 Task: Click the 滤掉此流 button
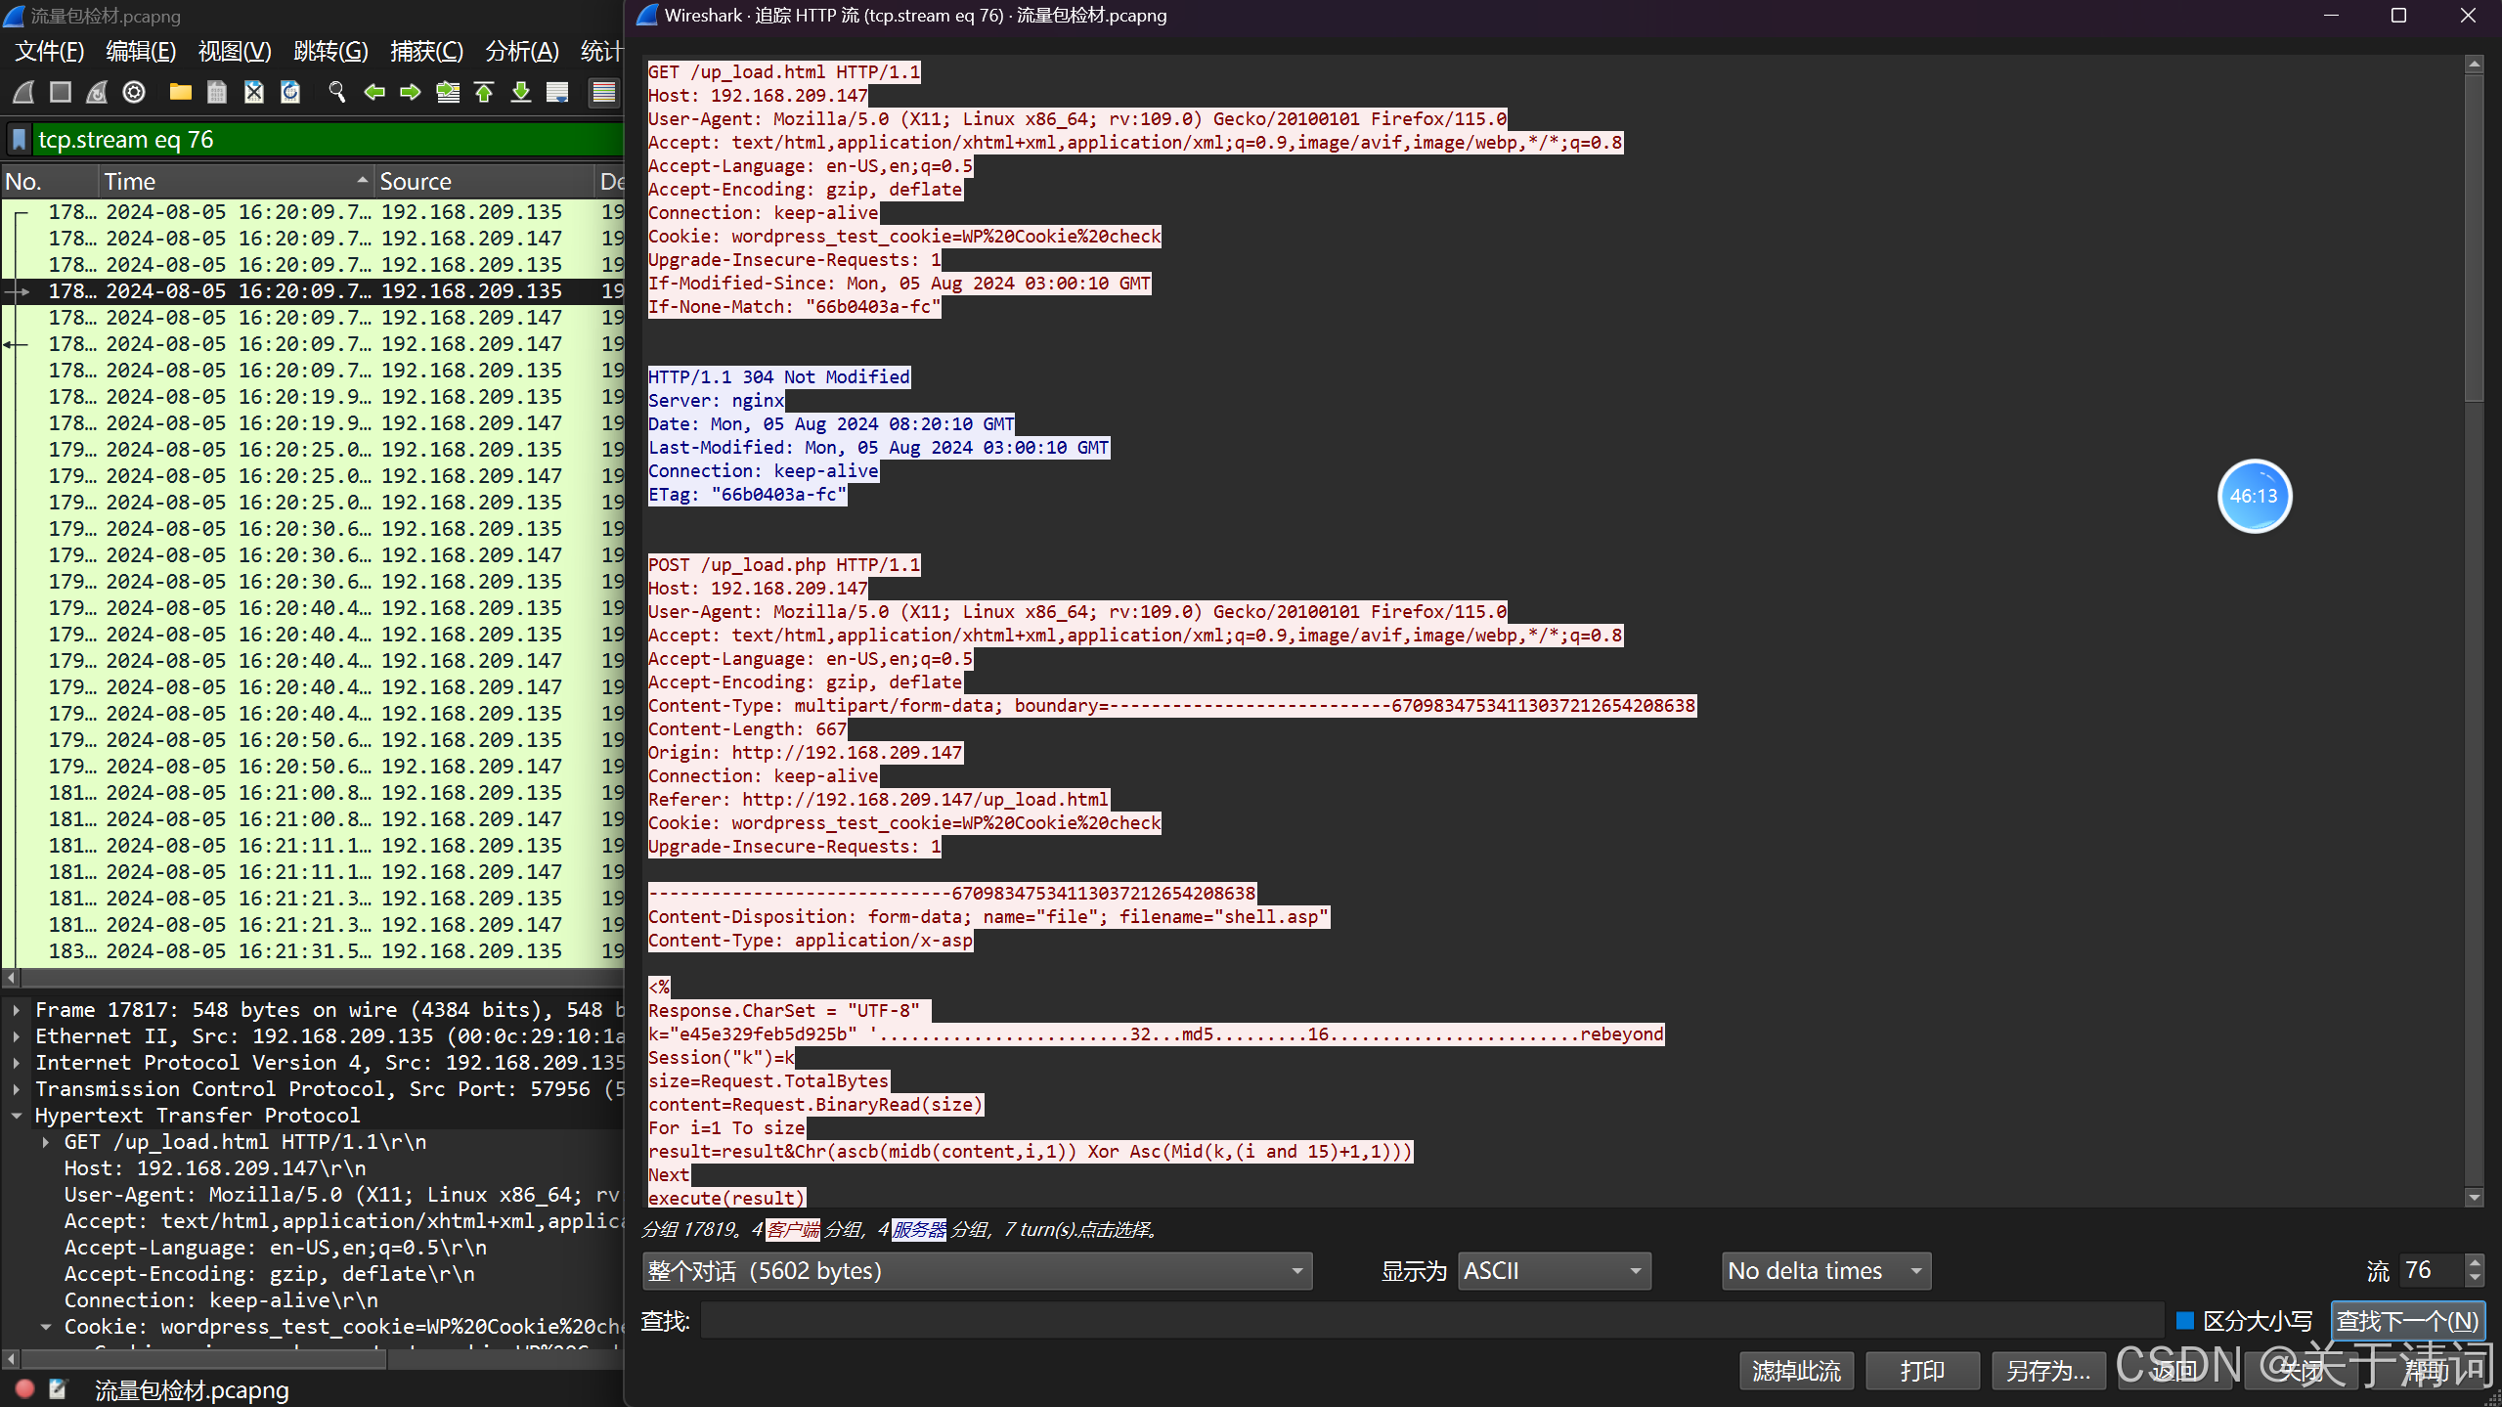[x=1795, y=1371]
